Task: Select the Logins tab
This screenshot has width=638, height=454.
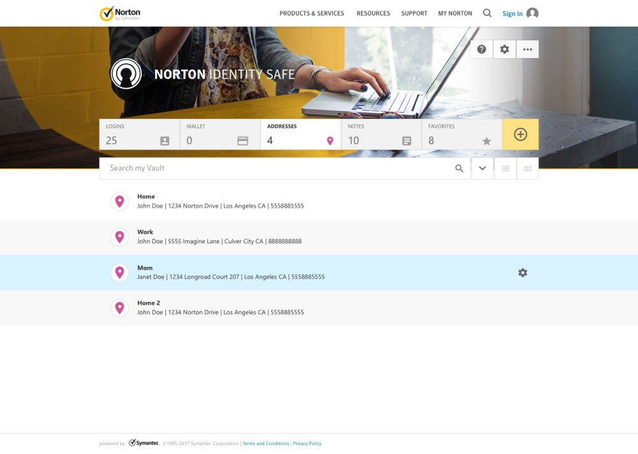Action: (139, 134)
